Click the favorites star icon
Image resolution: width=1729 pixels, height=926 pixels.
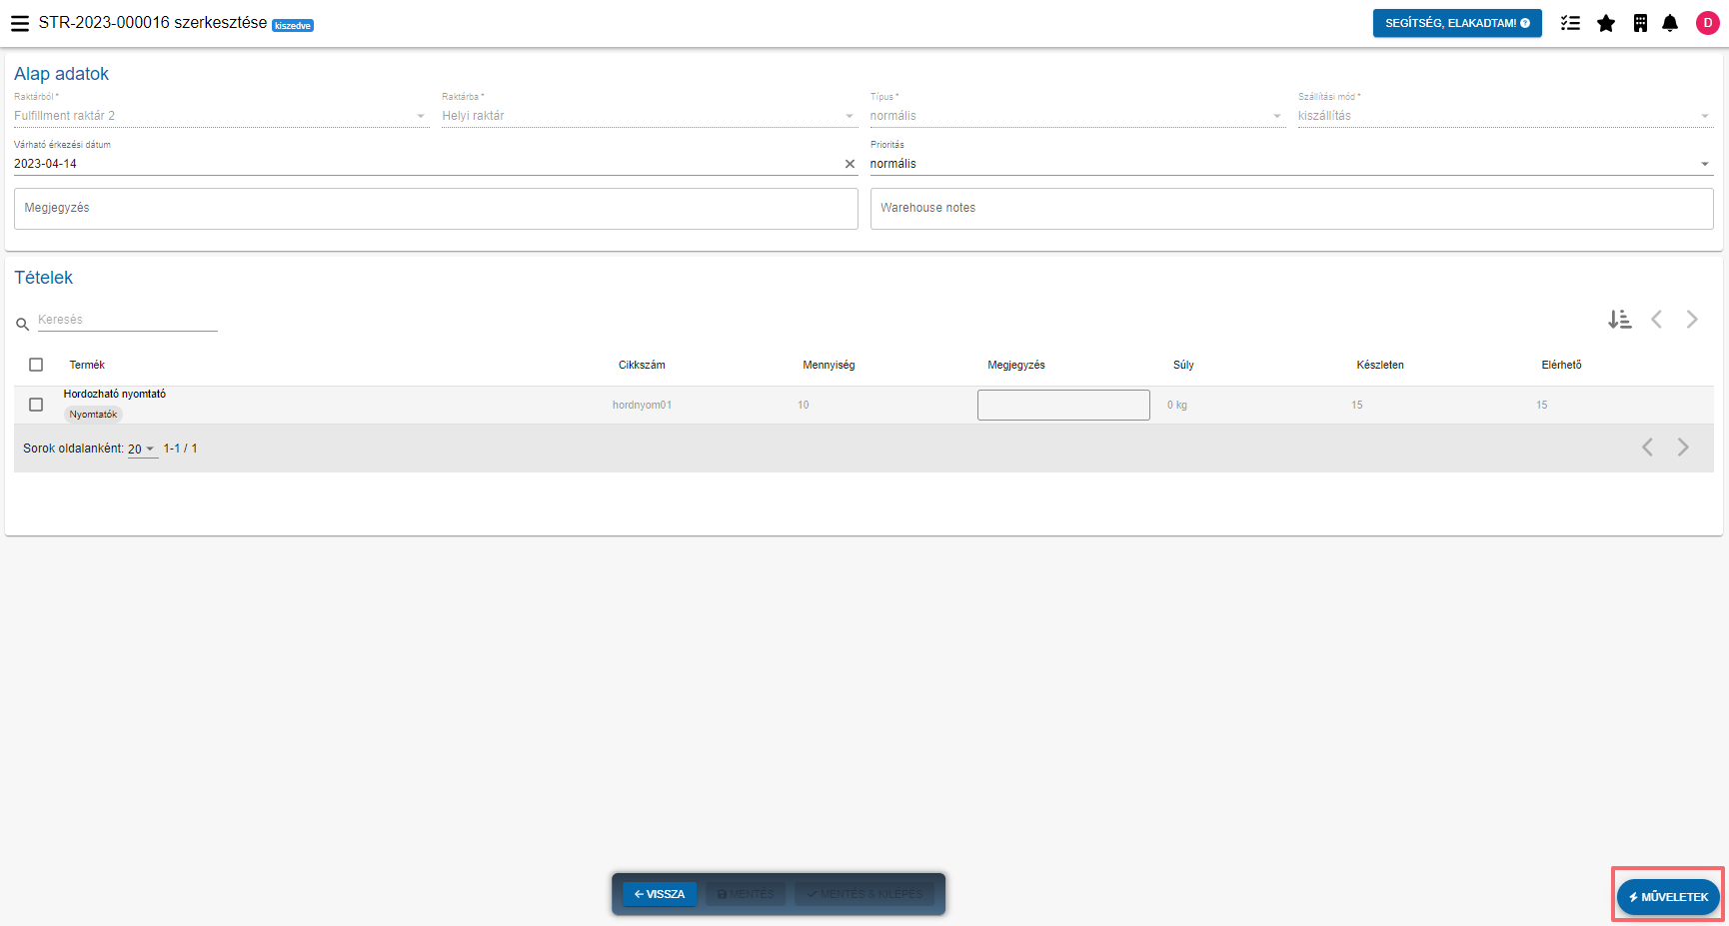coord(1606,23)
